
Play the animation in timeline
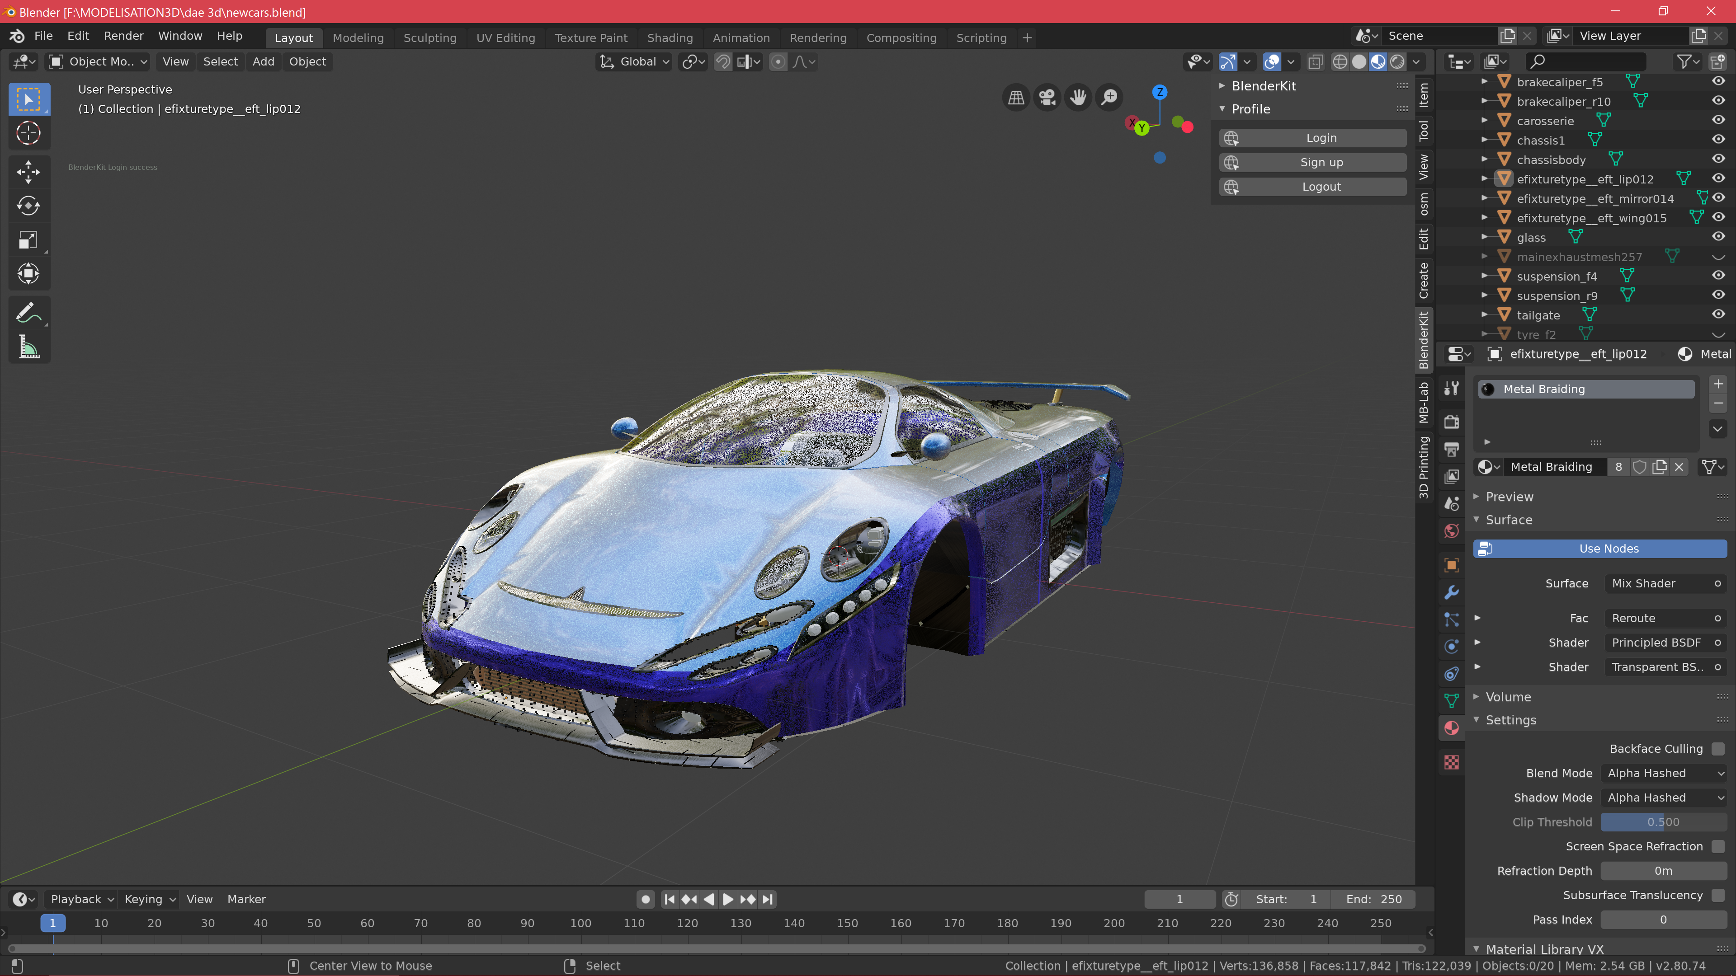(x=727, y=899)
